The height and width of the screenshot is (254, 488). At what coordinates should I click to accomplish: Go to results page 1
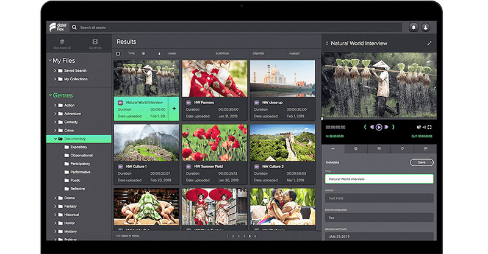228,236
